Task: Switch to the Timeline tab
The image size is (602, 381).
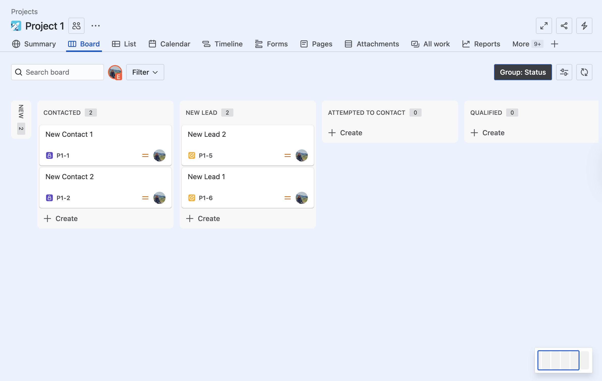Action: 223,44
